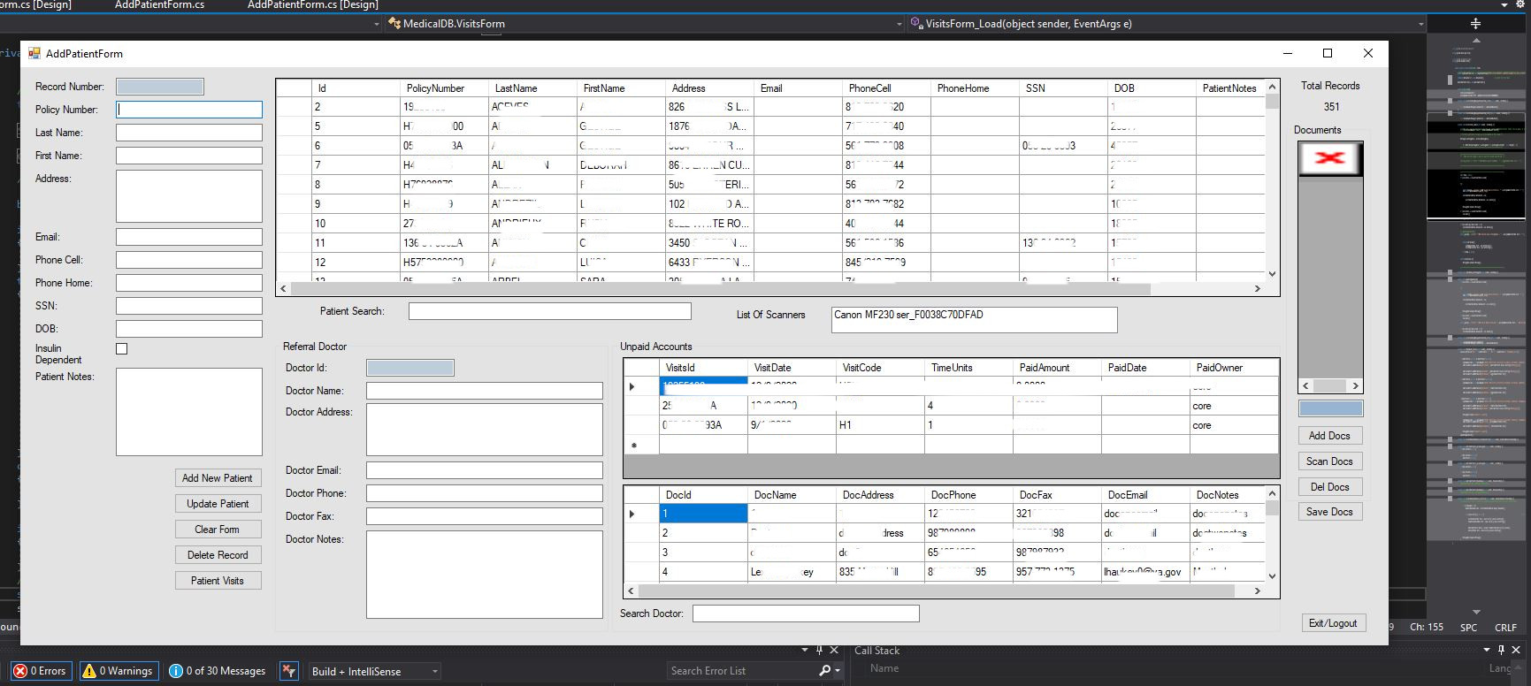The width and height of the screenshot is (1531, 686).
Task: Click the Save Docs button
Action: (x=1329, y=512)
